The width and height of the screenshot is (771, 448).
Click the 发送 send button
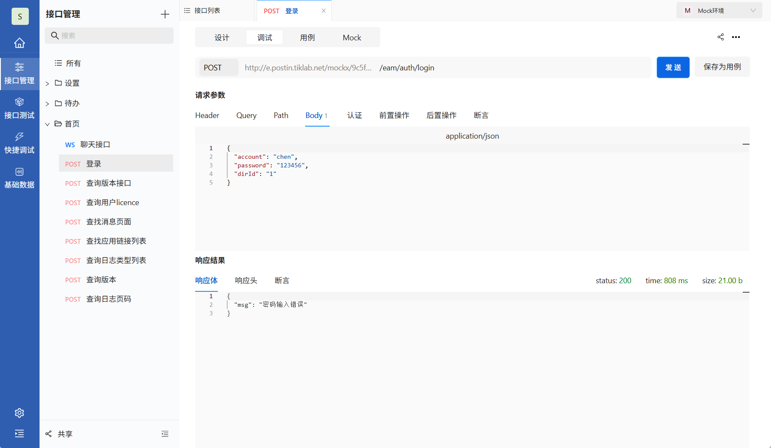(x=673, y=67)
